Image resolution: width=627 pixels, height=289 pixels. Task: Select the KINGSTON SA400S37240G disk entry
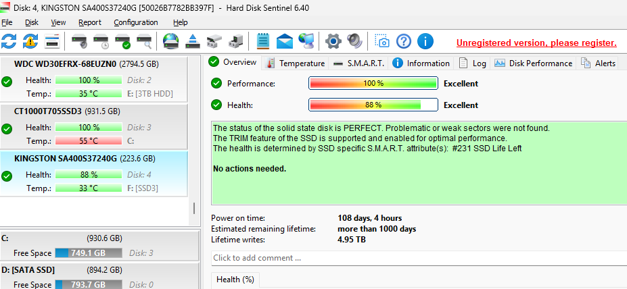[x=93, y=174]
